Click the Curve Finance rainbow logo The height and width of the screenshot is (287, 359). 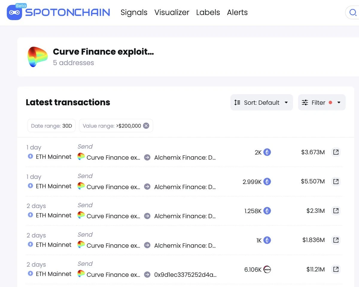tap(37, 57)
